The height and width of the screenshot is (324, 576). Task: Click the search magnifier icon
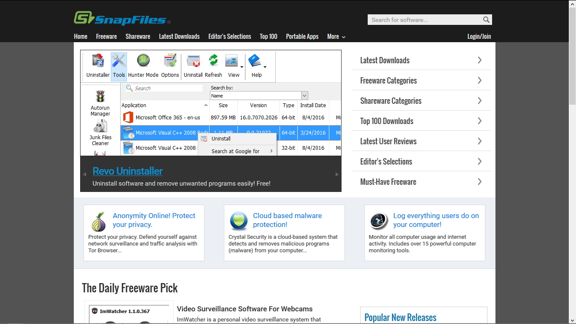pos(486,20)
